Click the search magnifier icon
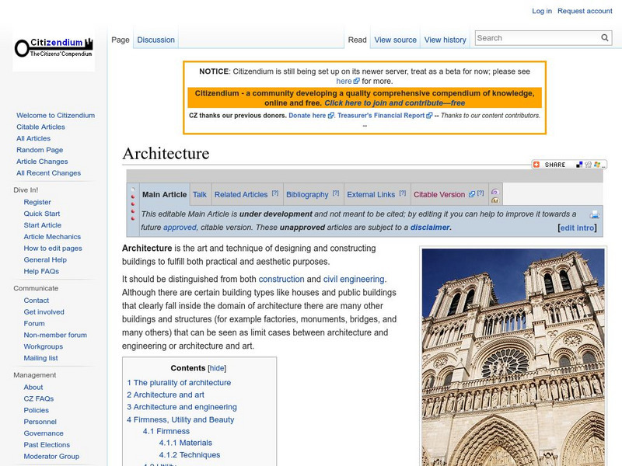 point(605,38)
